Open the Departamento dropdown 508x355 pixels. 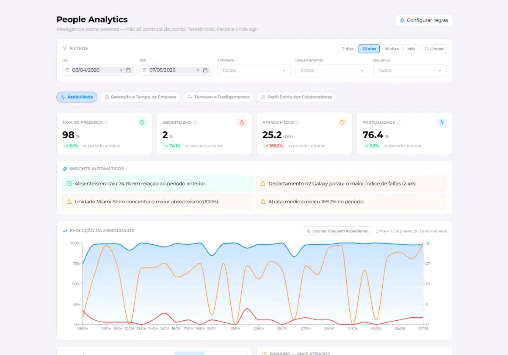pyautogui.click(x=332, y=70)
